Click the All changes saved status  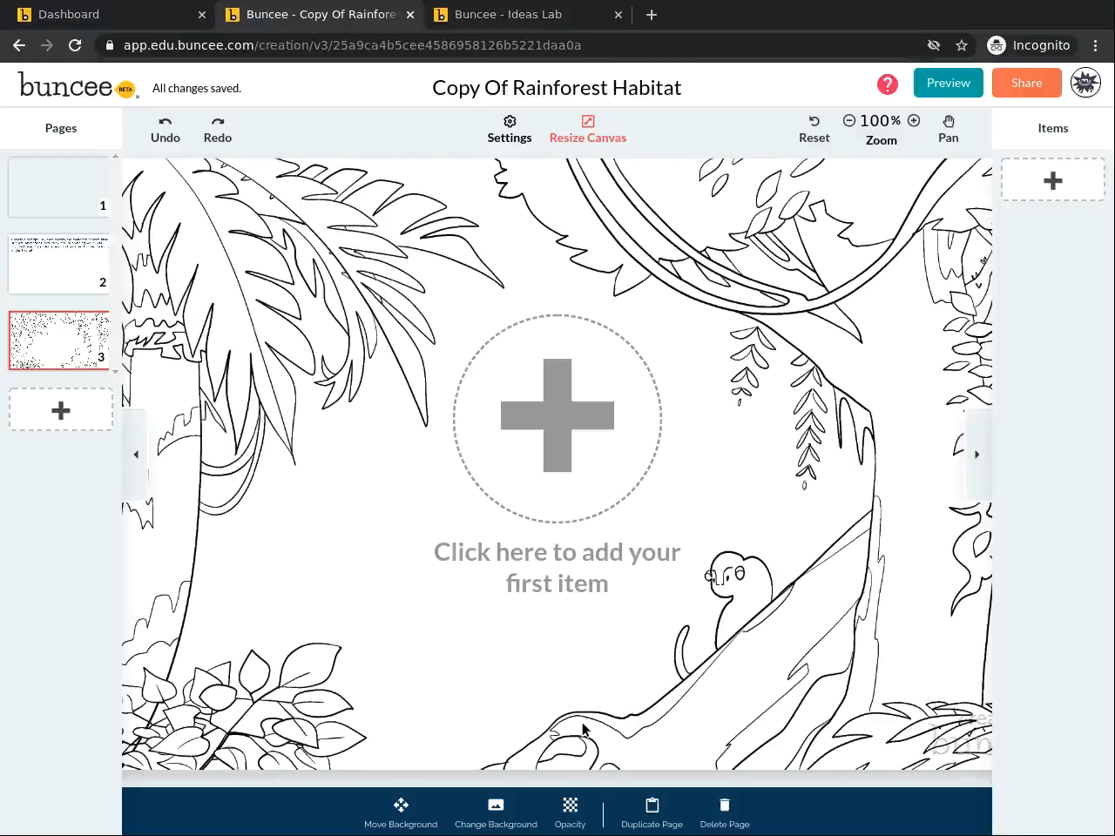[197, 88]
